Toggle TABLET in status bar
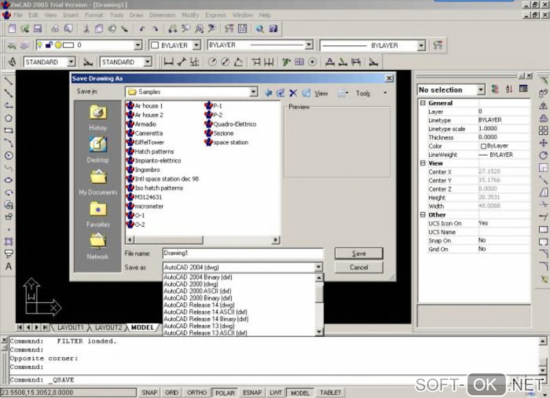Screen dimensions: 550x398 (330, 393)
